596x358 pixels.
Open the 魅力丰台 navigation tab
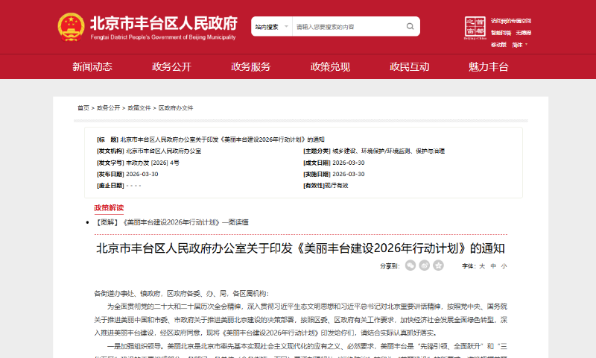(488, 66)
